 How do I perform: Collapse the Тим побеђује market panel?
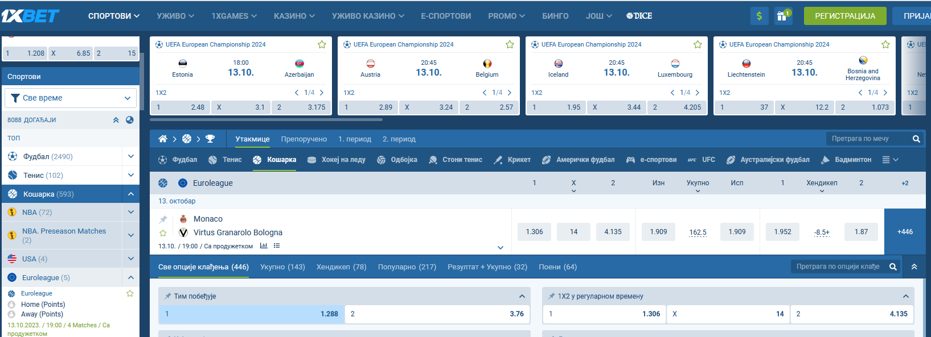522,296
